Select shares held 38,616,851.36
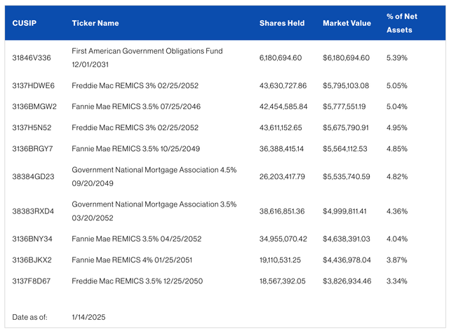The height and width of the screenshot is (331, 449). (282, 211)
